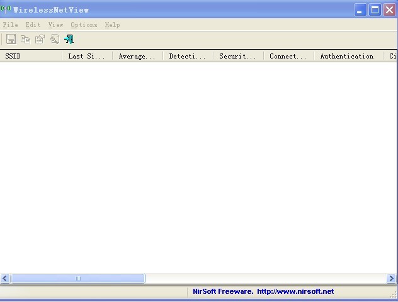Click the WirelessNetView title bar antenna icon
This screenshot has height=302, width=398.
pos(6,9)
